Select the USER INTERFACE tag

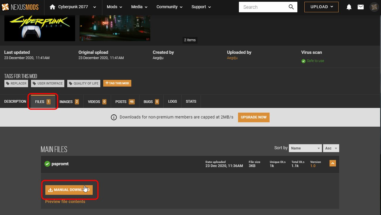tap(47, 83)
